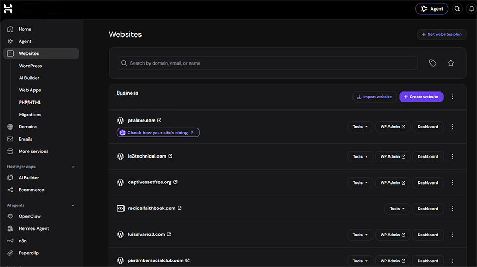The height and width of the screenshot is (267, 477).
Task: Click the Hermes Agent icon
Action: click(11, 228)
